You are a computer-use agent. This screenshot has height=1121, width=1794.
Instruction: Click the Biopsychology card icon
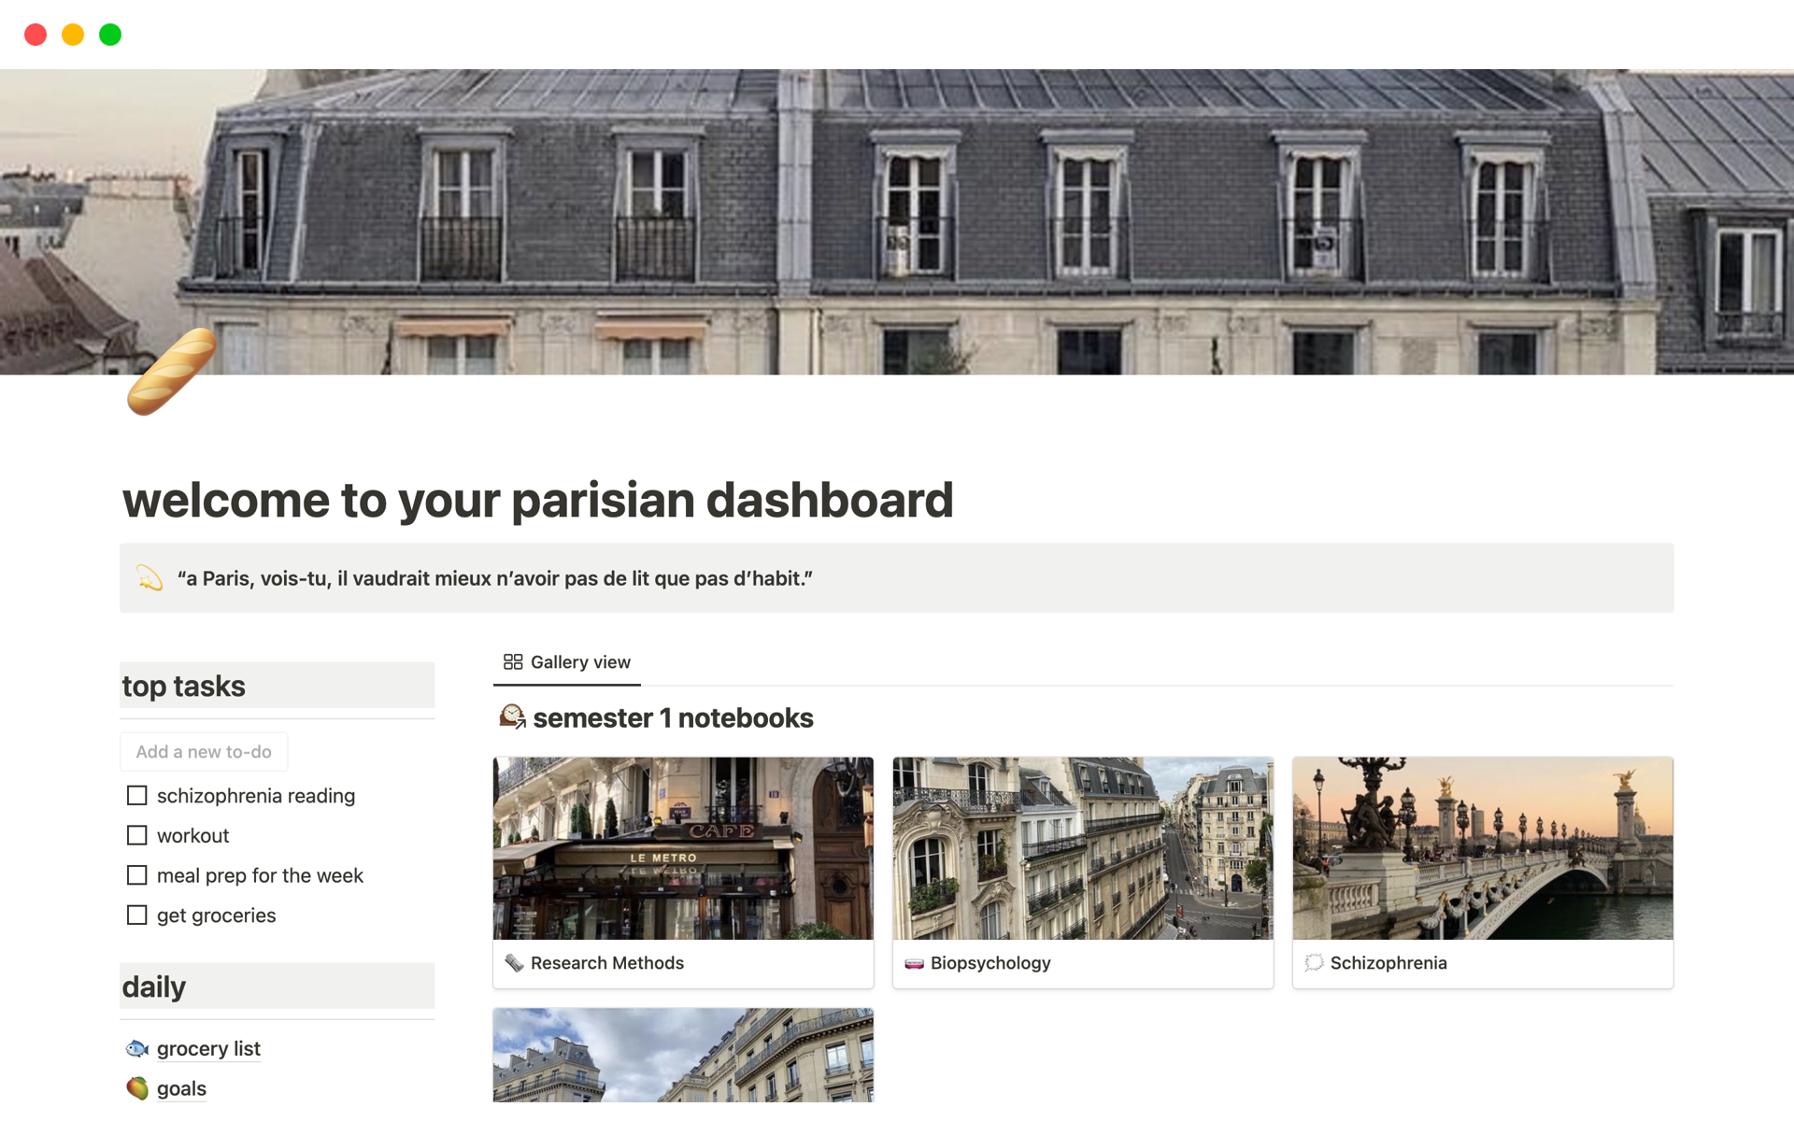[x=914, y=963]
